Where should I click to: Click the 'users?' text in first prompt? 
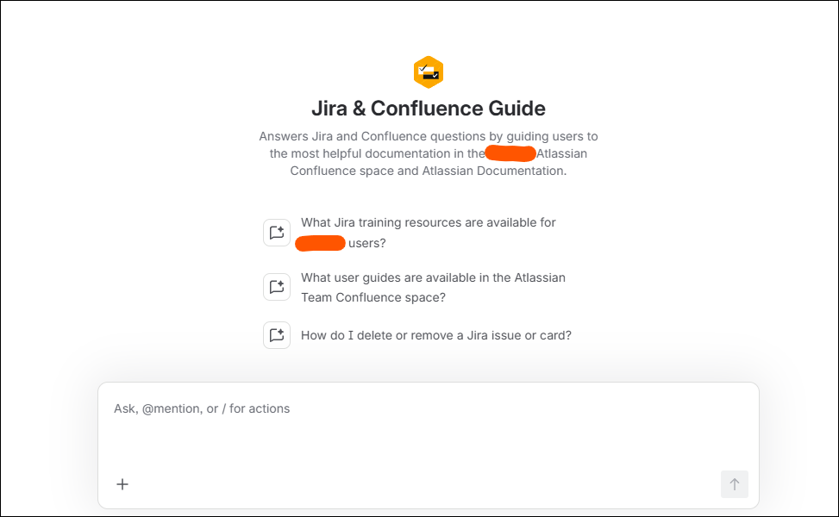(x=367, y=243)
